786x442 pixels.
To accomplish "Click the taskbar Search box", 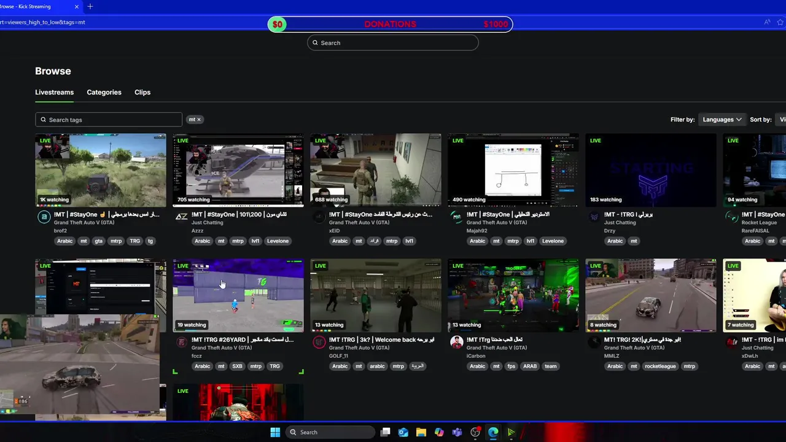I will (330, 432).
